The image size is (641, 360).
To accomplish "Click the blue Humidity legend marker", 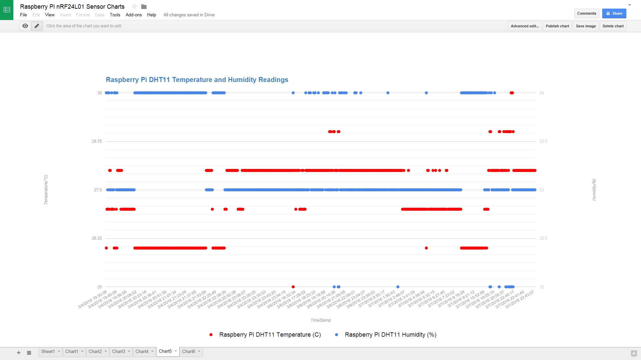I will (x=337, y=335).
